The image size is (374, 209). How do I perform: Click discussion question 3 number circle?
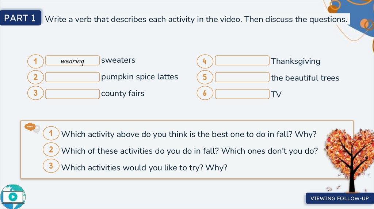51,166
